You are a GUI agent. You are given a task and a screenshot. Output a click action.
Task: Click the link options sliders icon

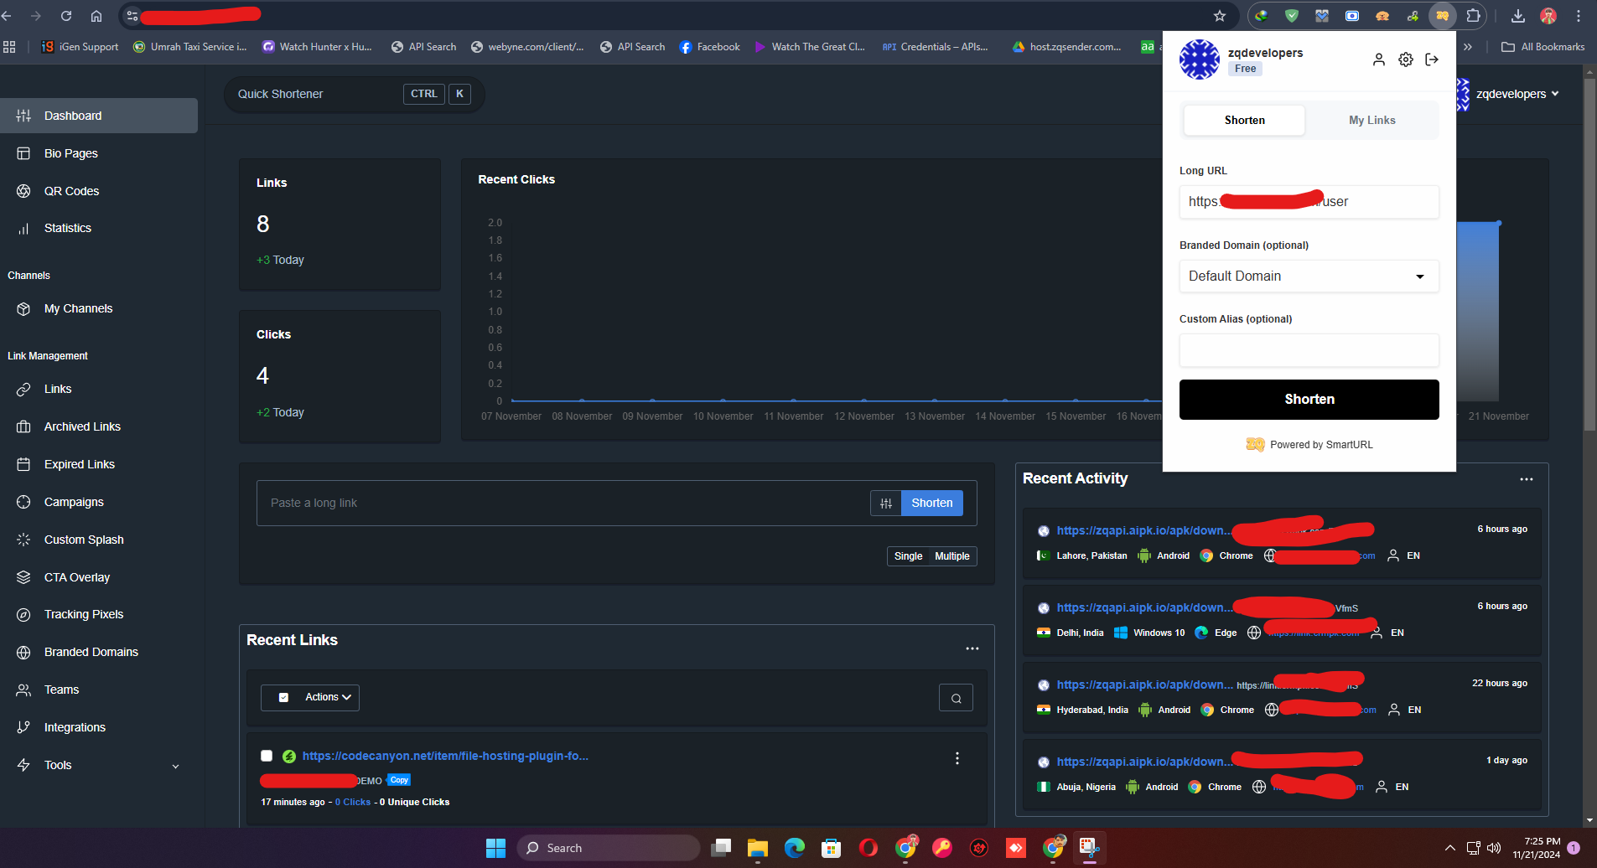click(x=886, y=503)
